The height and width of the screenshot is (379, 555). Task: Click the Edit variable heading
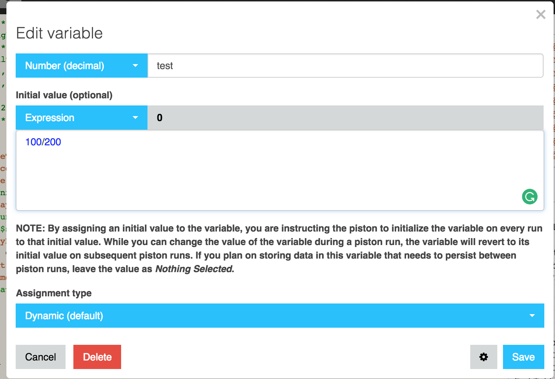click(59, 33)
